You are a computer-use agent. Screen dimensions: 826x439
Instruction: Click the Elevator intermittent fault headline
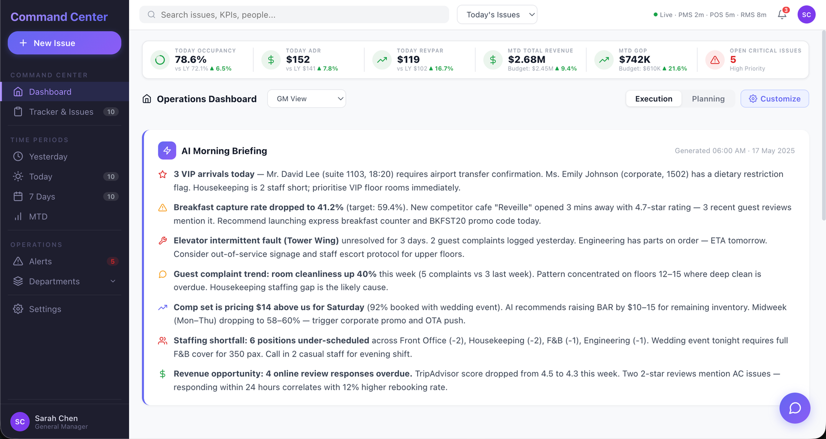[256, 240]
